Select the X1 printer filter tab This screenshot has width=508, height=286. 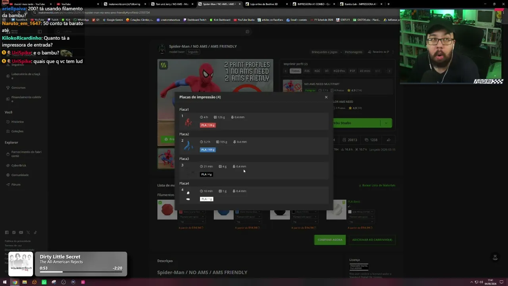[x=327, y=71]
